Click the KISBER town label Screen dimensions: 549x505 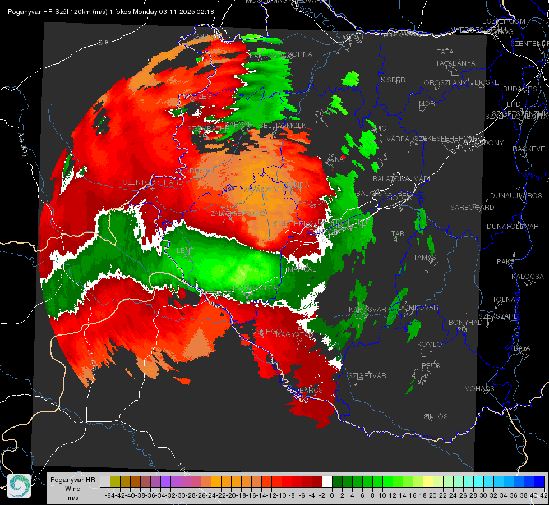tap(393, 80)
